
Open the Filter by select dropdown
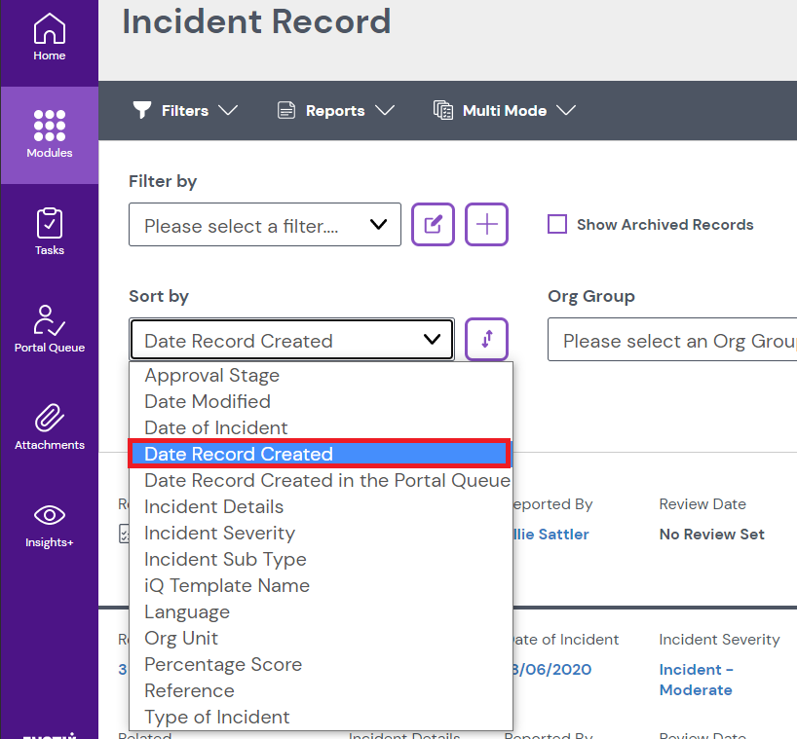pos(264,225)
